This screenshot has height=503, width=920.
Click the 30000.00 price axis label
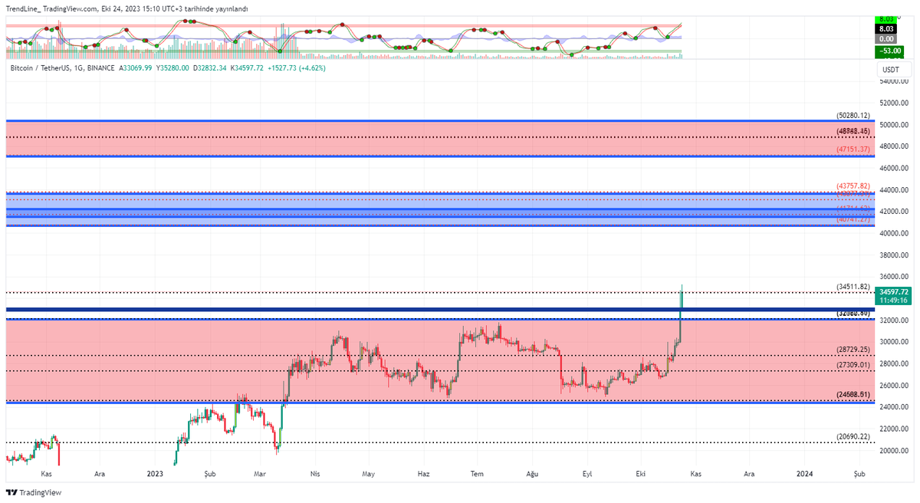click(894, 342)
